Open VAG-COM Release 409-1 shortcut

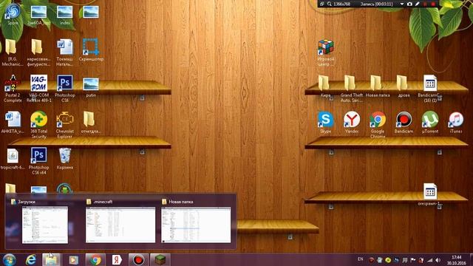[x=38, y=83]
